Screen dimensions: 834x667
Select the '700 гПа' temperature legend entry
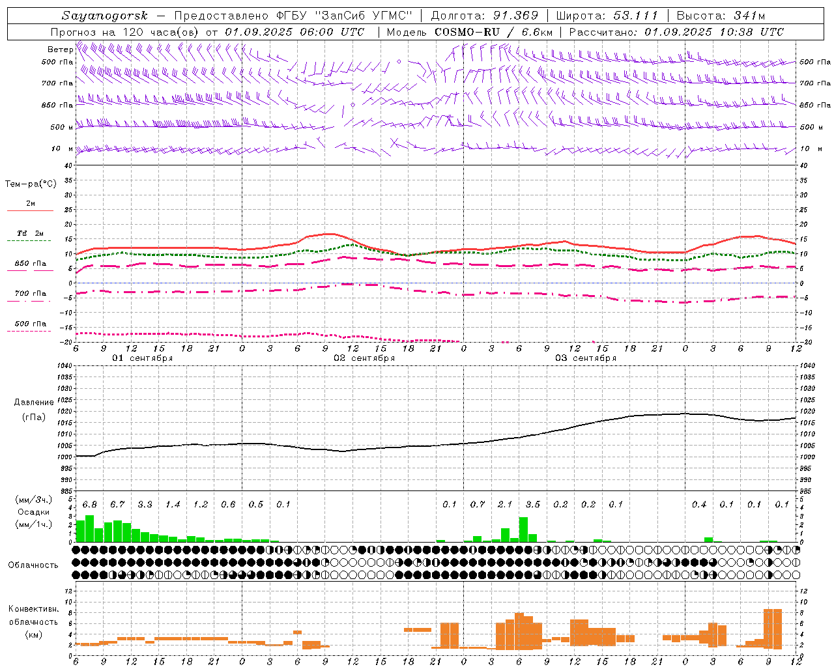click(31, 294)
